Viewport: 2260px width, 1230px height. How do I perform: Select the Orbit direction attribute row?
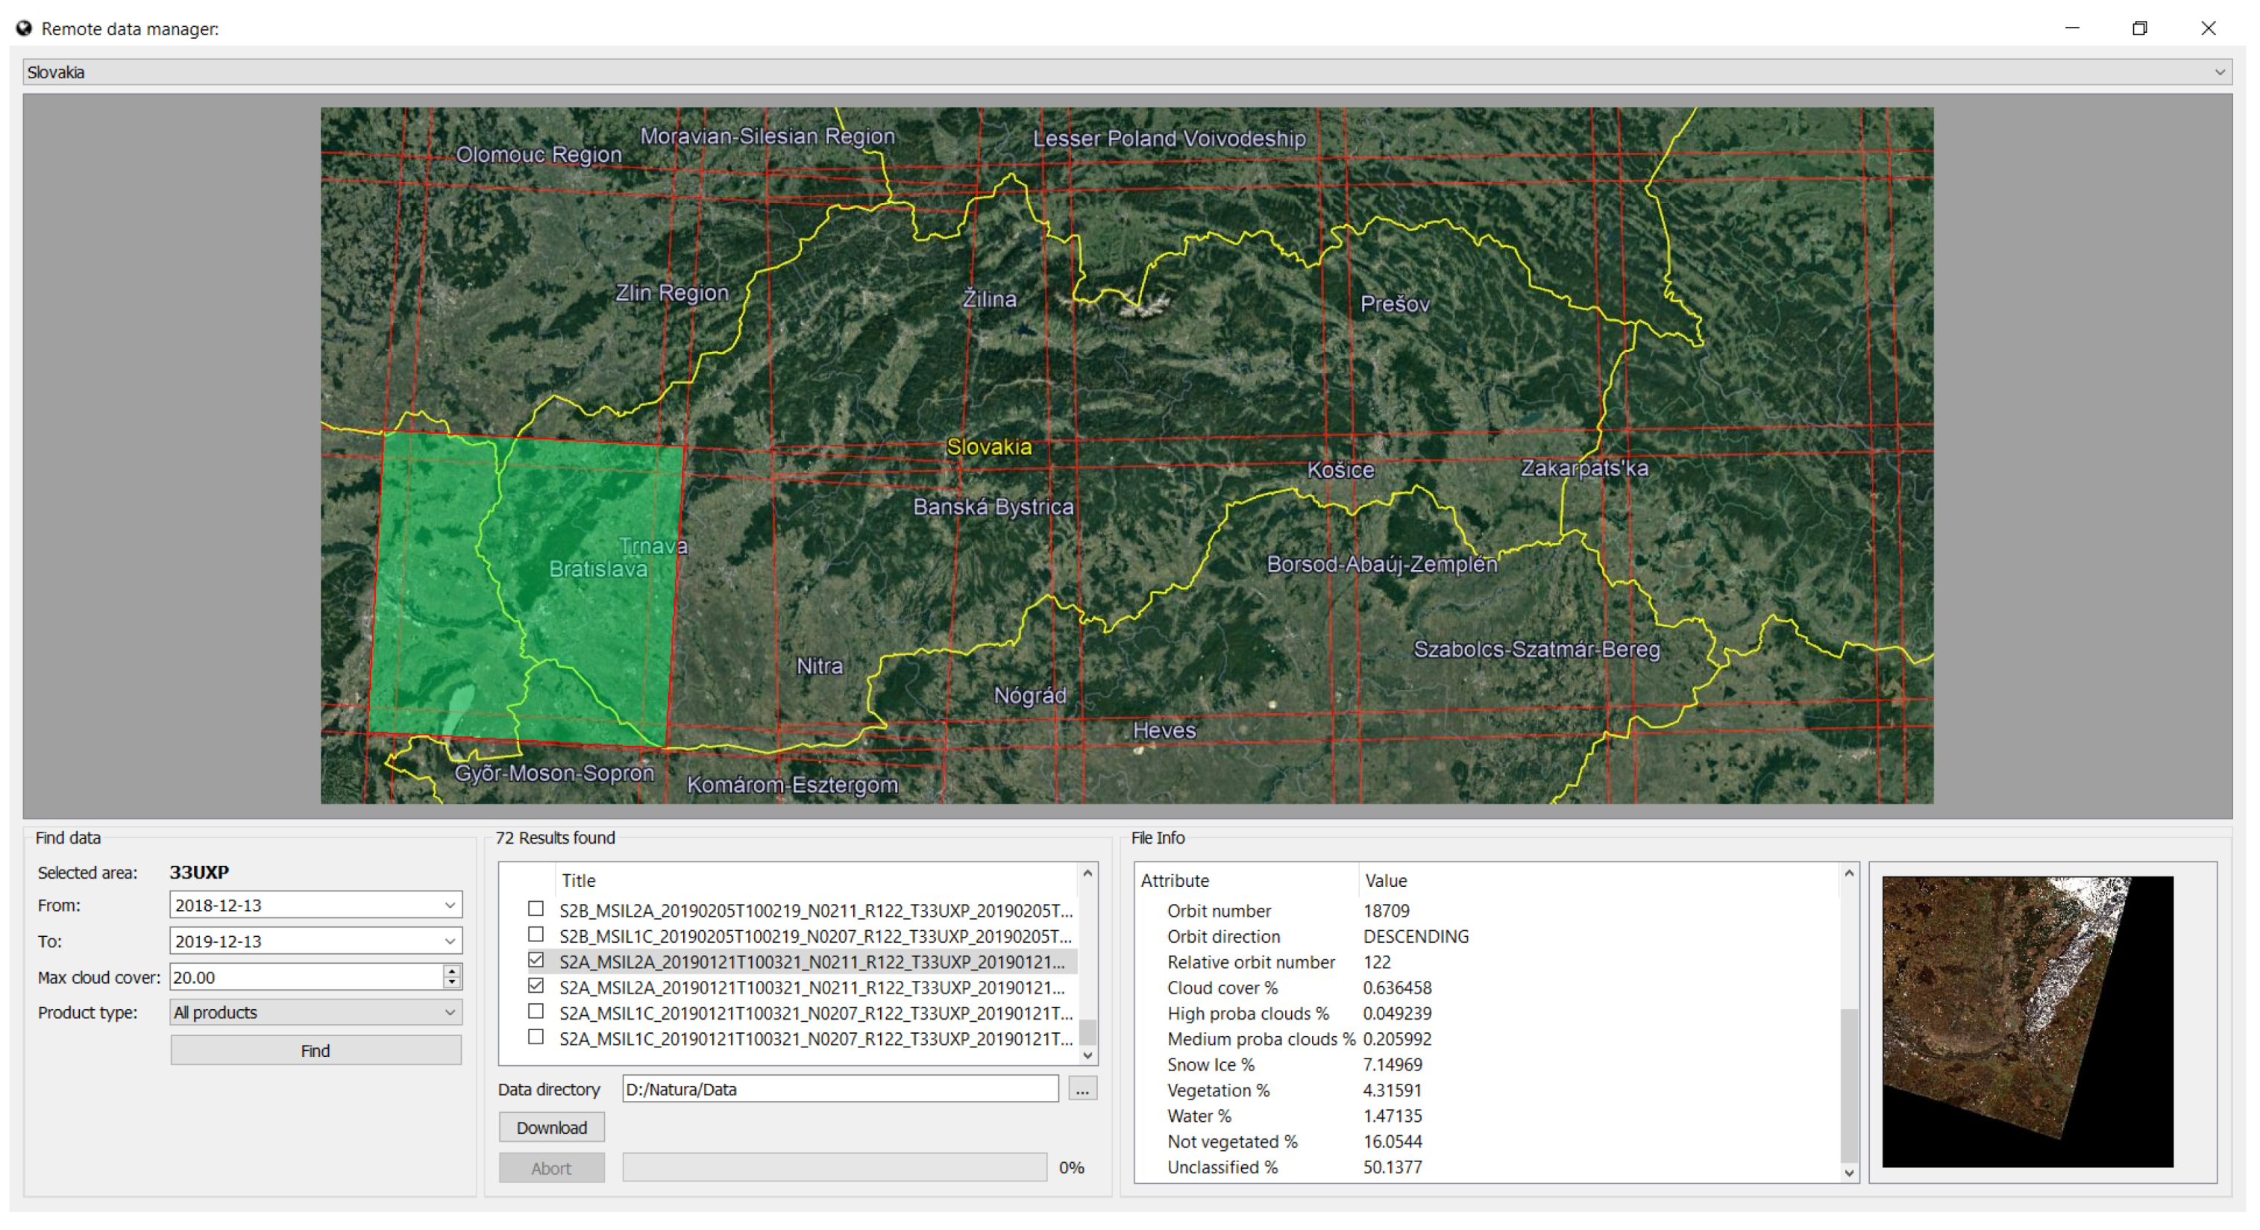pos(1487,936)
